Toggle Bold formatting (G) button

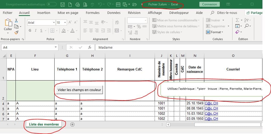30,31
